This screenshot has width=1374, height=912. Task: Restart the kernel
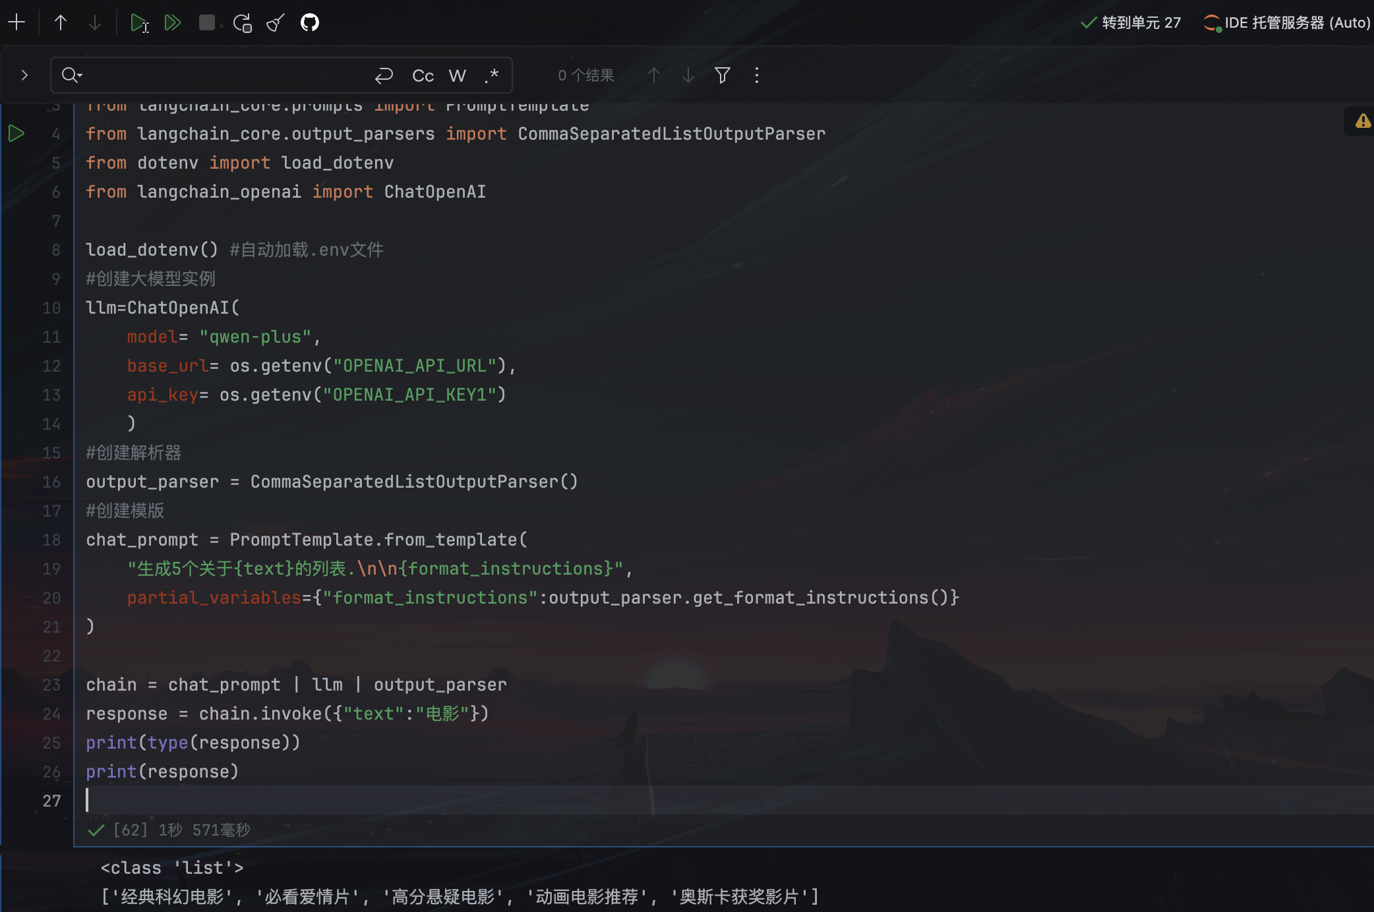(x=242, y=22)
